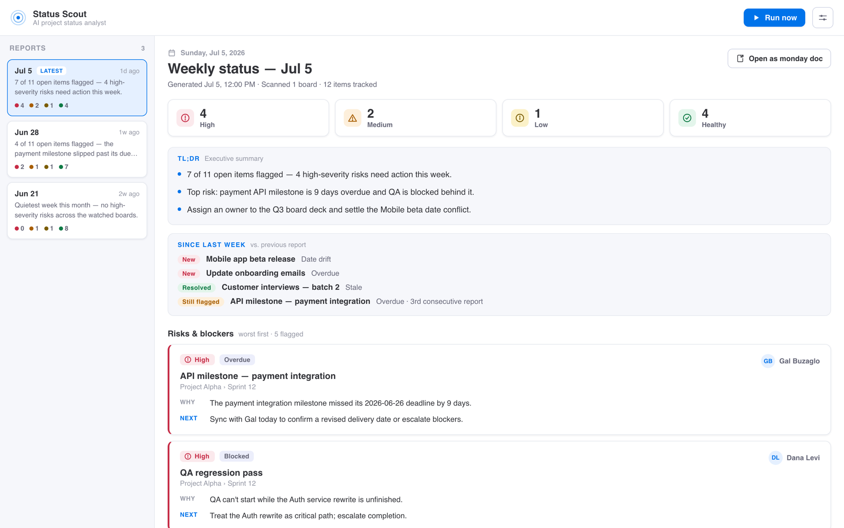The height and width of the screenshot is (528, 844).
Task: Click the Dana Levi owner name
Action: pos(803,457)
